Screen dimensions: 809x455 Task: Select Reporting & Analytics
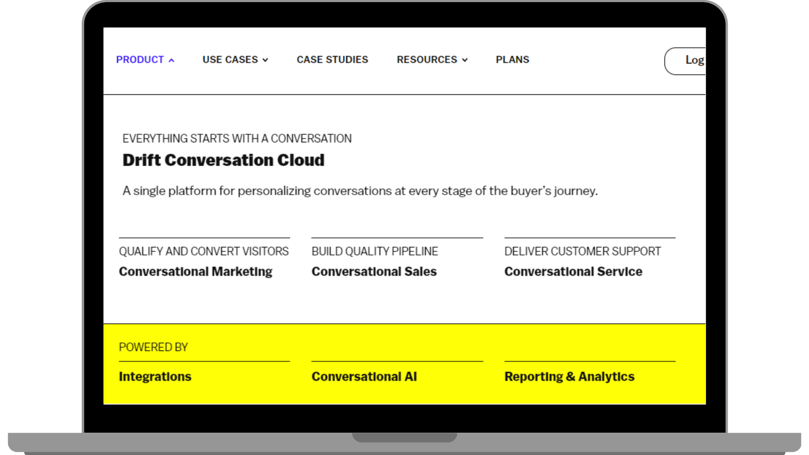[569, 376]
